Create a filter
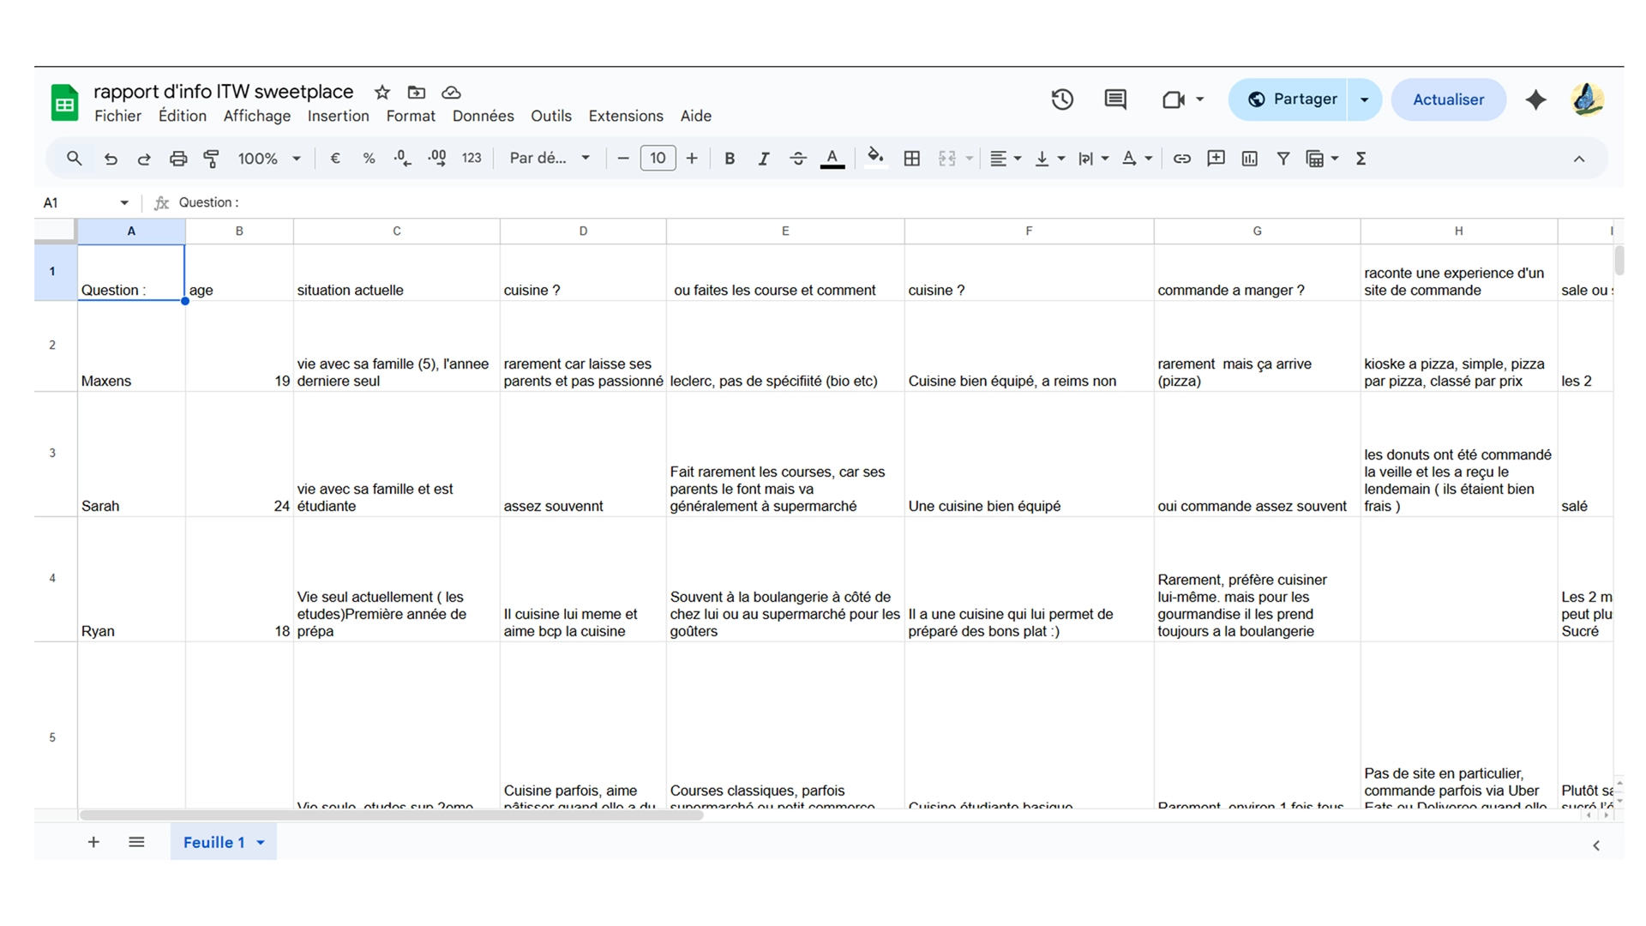 click(x=1283, y=159)
